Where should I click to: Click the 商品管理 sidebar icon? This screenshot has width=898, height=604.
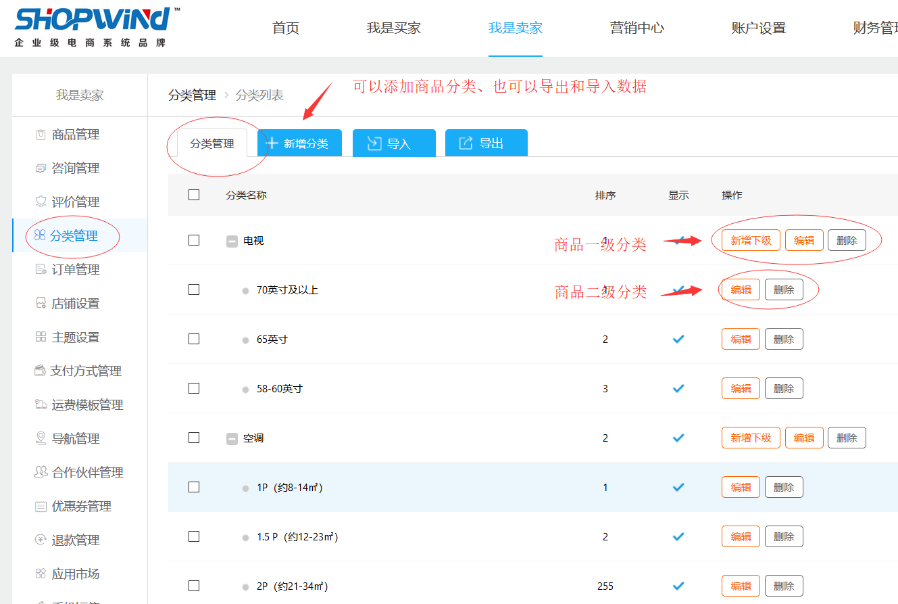coord(41,134)
